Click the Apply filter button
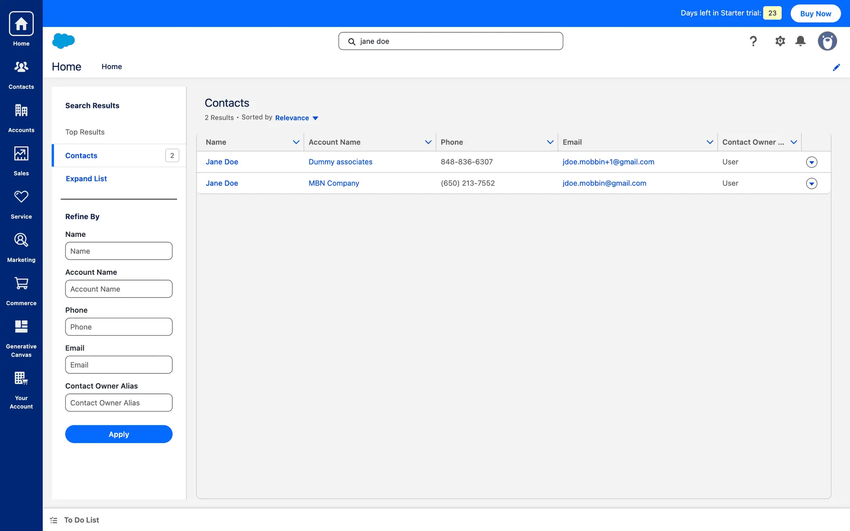Image resolution: width=850 pixels, height=531 pixels. [119, 434]
